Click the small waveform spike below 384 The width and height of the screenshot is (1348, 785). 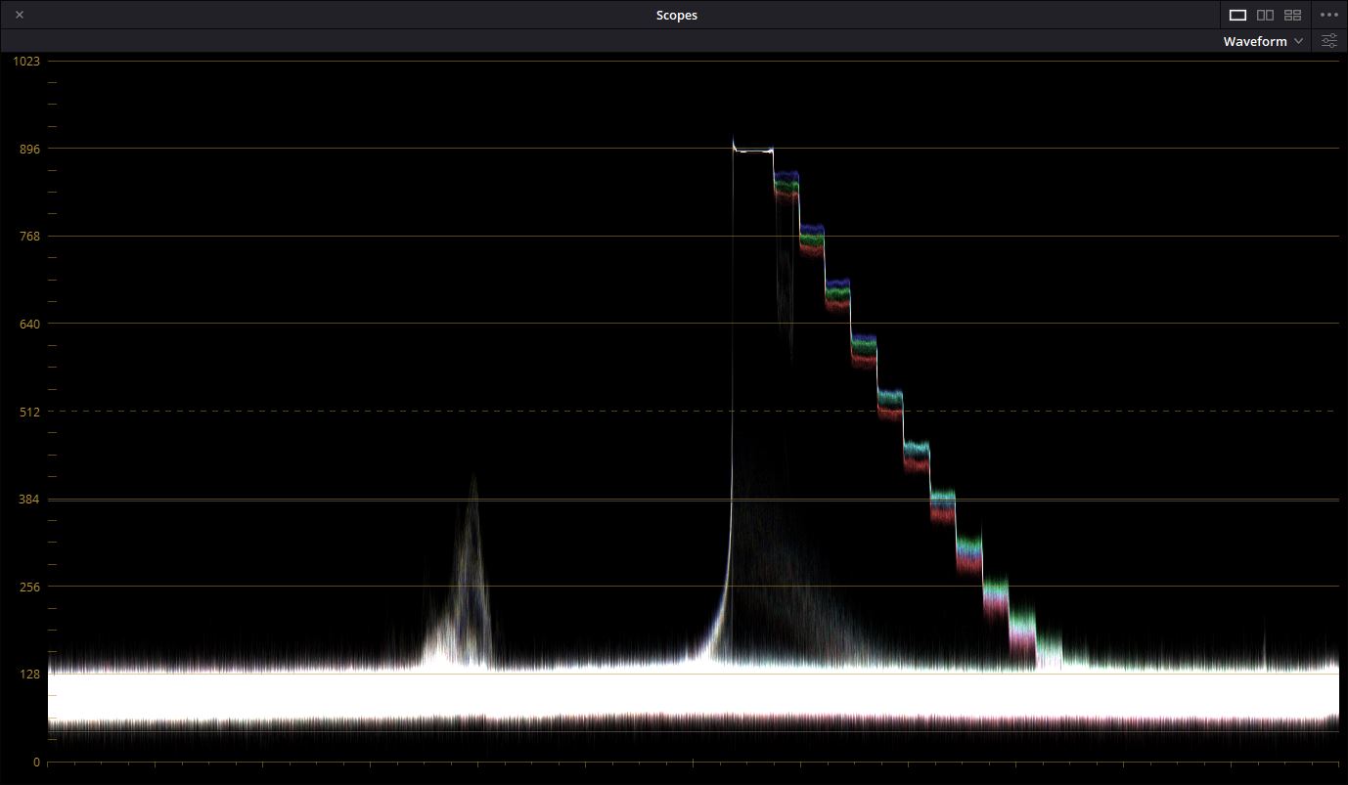click(472, 547)
